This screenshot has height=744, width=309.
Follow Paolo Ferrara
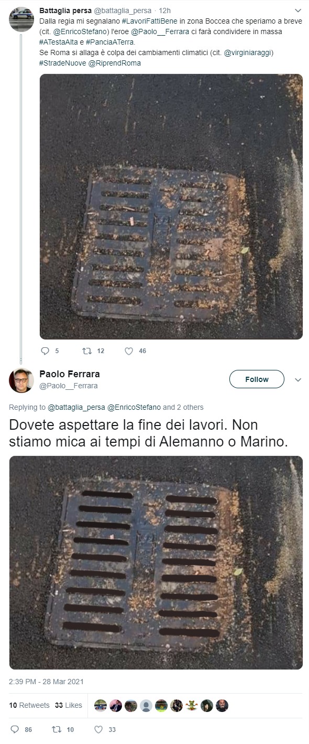[257, 379]
